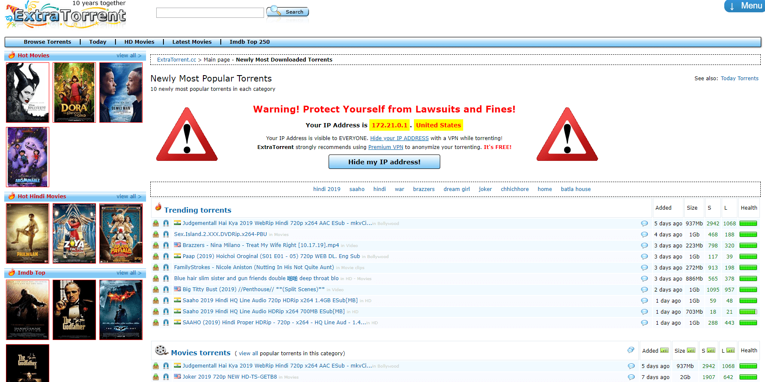Open The Dark Knight poster thumbnail
765x382 pixels.
coord(121,310)
